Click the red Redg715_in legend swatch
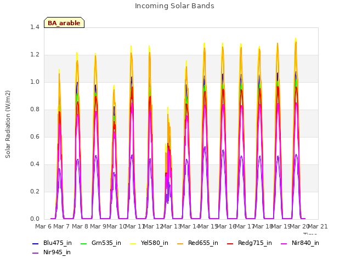351x263 pixels. 230,243
